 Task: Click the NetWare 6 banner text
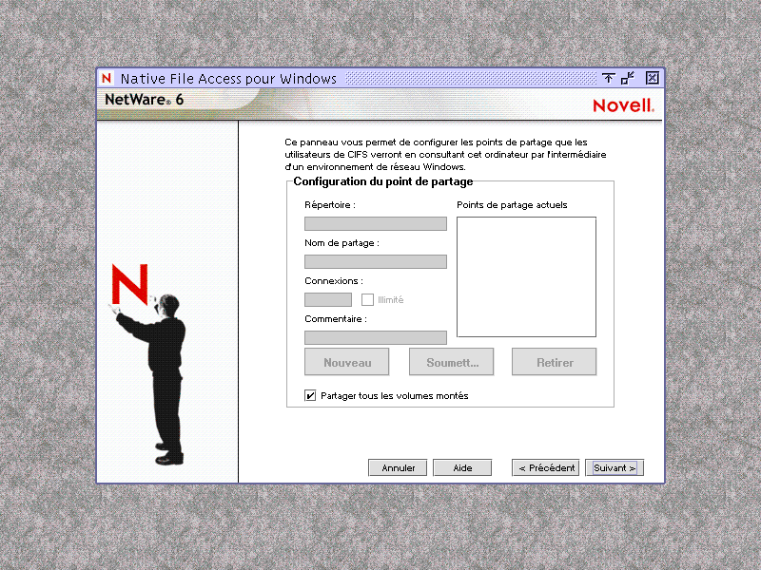coord(145,100)
